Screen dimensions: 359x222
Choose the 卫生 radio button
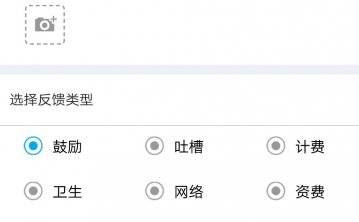[x=33, y=191]
